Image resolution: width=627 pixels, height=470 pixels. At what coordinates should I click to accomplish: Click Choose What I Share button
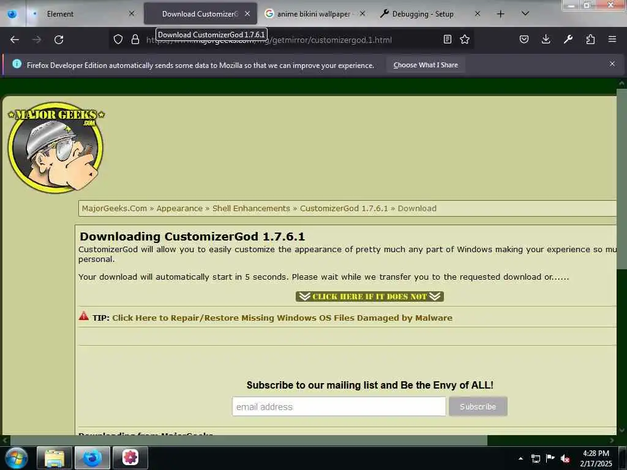426,65
